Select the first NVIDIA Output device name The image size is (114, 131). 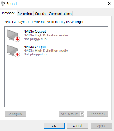tap(35, 31)
